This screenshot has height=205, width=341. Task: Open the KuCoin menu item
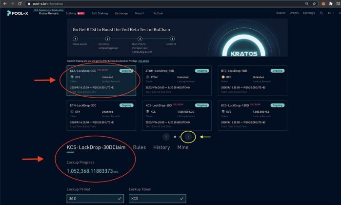tap(158, 13)
